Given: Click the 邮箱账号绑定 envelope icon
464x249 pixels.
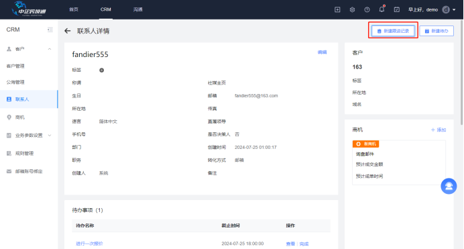Looking at the screenshot, I should point(9,171).
